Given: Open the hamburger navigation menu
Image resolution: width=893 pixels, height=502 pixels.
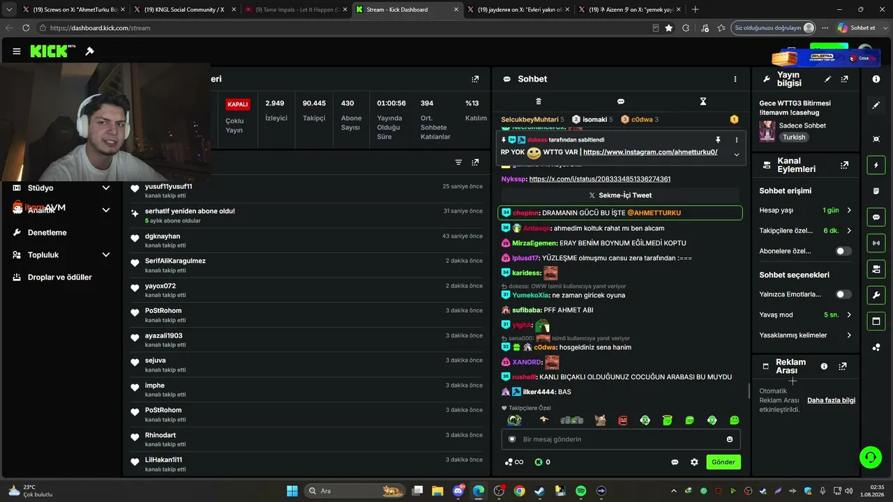Looking at the screenshot, I should (17, 51).
